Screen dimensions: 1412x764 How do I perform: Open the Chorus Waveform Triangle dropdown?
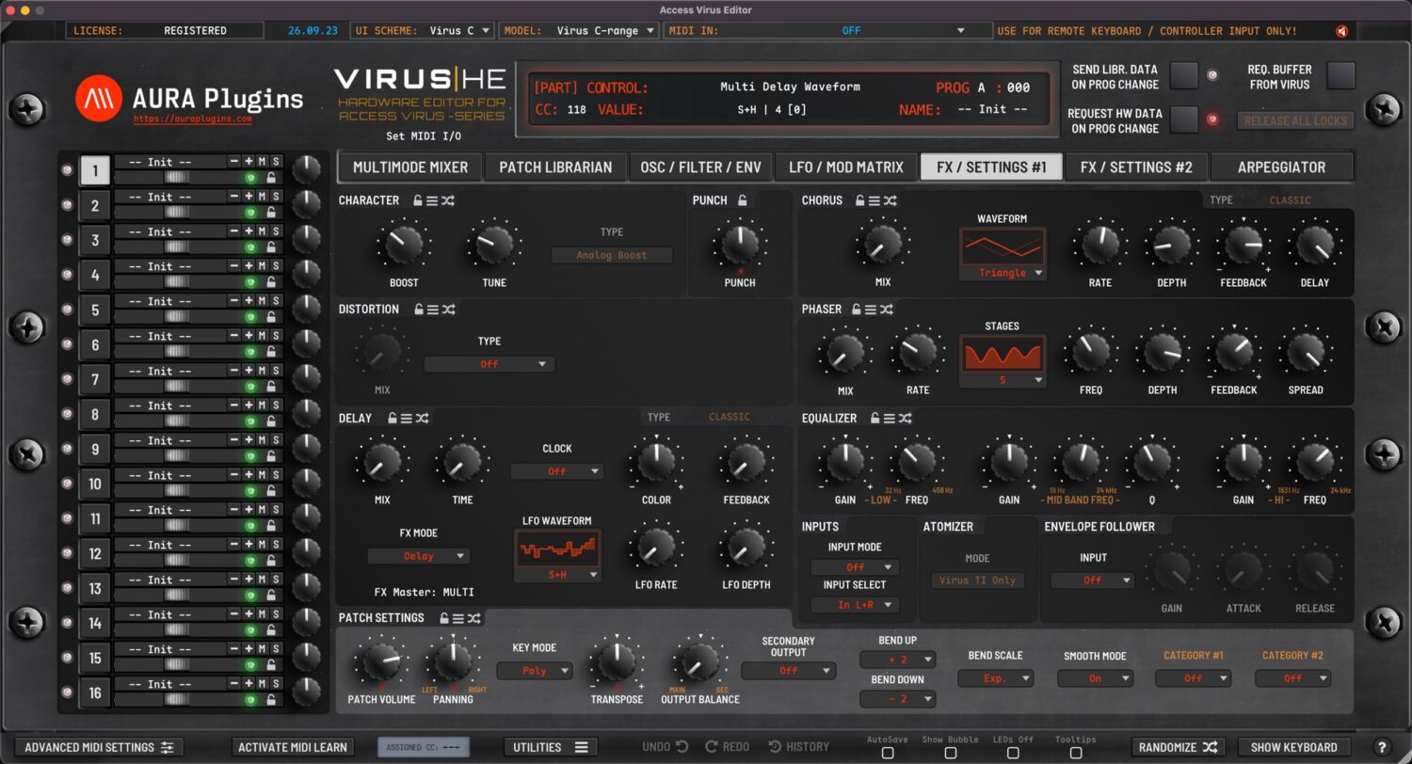pyautogui.click(x=1002, y=273)
